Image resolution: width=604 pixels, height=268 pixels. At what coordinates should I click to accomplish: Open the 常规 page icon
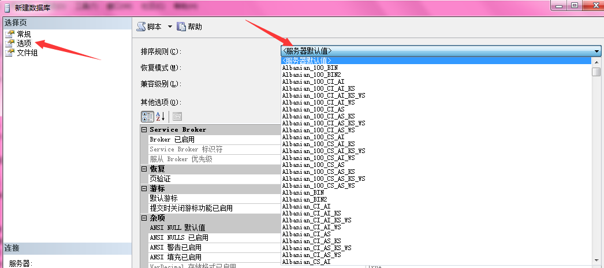tap(10, 34)
